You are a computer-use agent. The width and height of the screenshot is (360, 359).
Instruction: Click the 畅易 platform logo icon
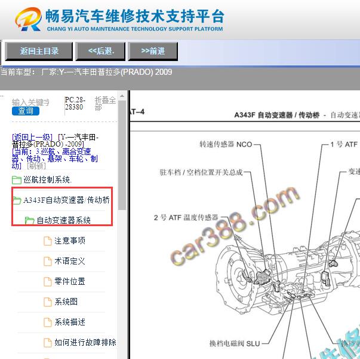(29, 19)
